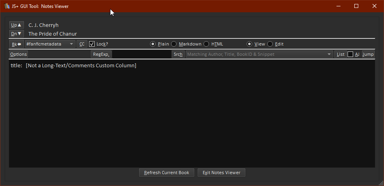
Task: Click the RegExp. button
Action: [x=101, y=54]
